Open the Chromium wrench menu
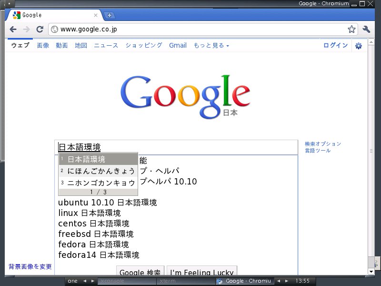Image resolution: width=381 pixels, height=286 pixels. click(366, 30)
